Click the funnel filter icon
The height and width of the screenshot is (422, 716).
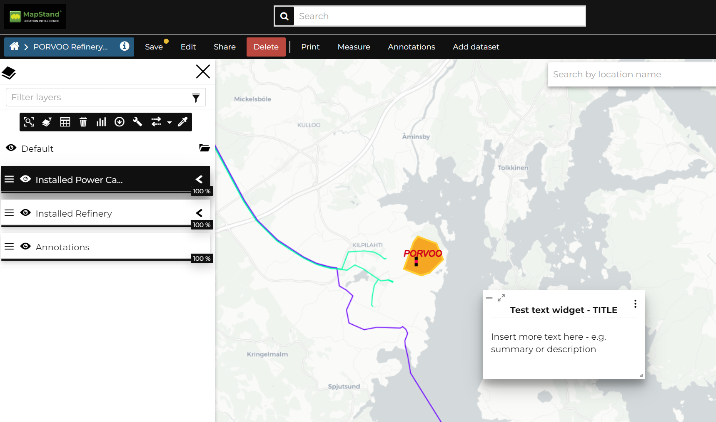(x=196, y=98)
